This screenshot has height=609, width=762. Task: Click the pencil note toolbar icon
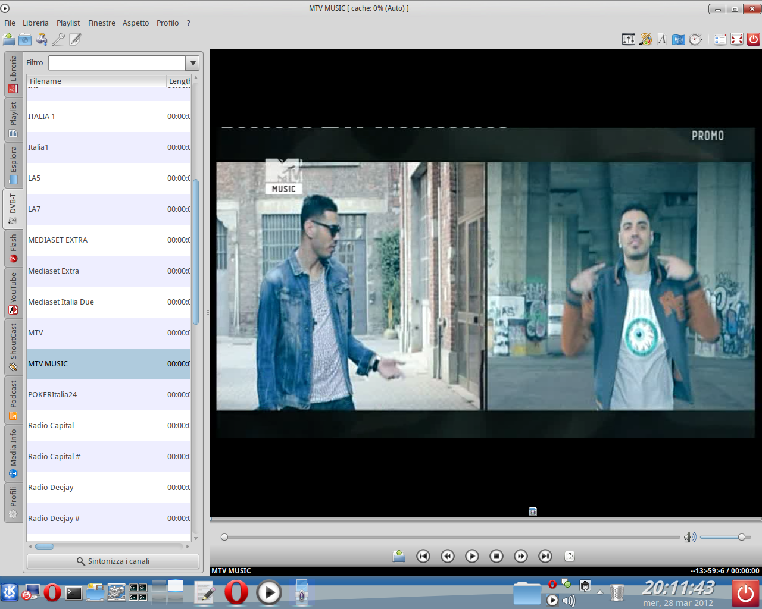(x=75, y=39)
